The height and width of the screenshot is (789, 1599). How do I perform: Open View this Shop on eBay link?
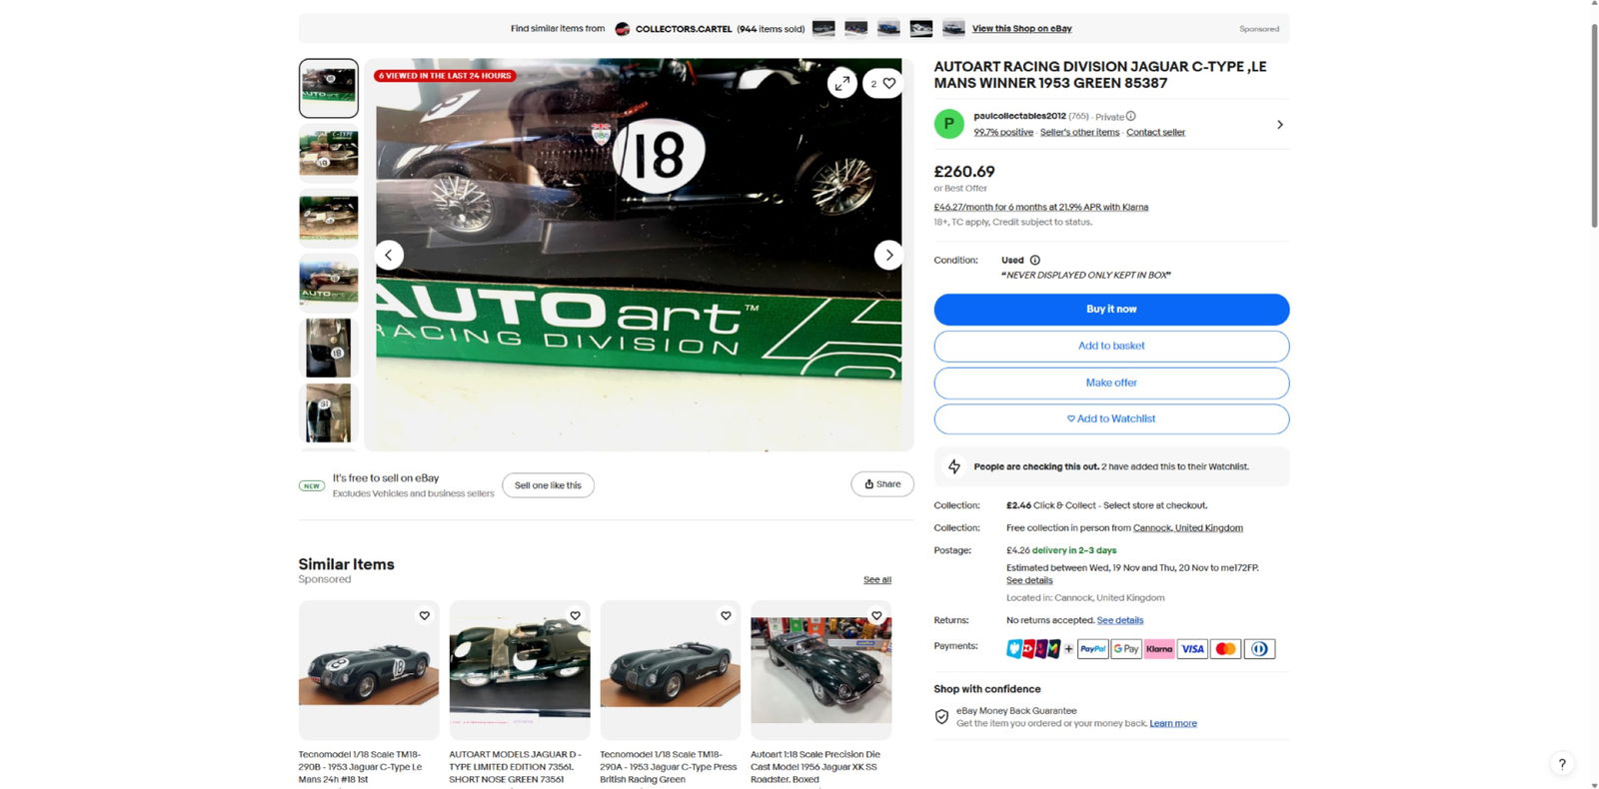pos(1021,29)
